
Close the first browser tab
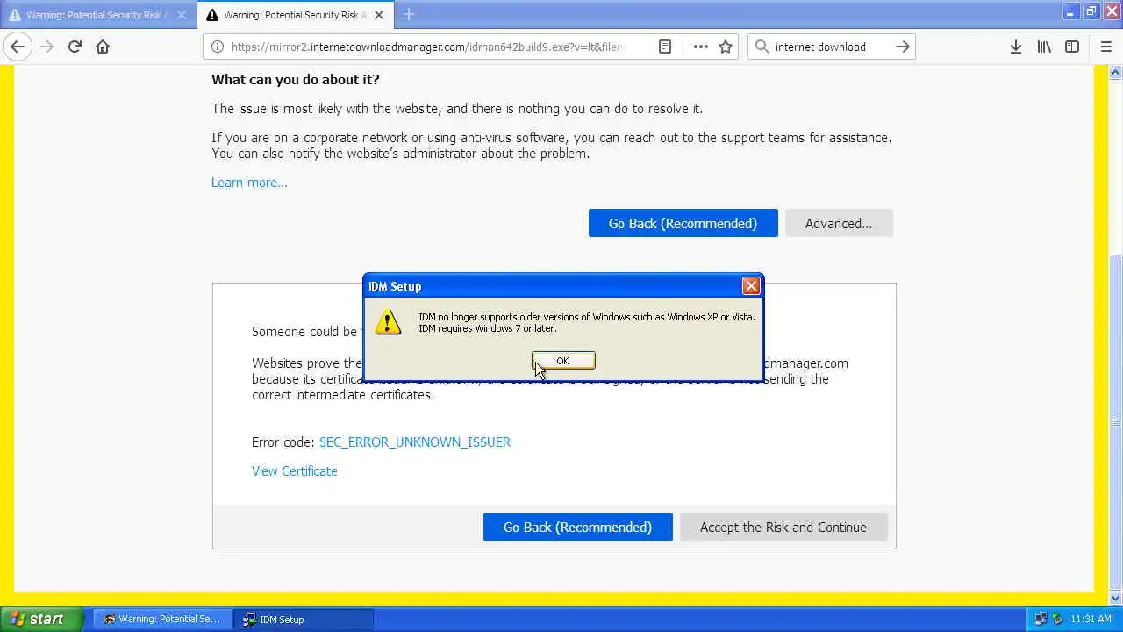pyautogui.click(x=182, y=15)
